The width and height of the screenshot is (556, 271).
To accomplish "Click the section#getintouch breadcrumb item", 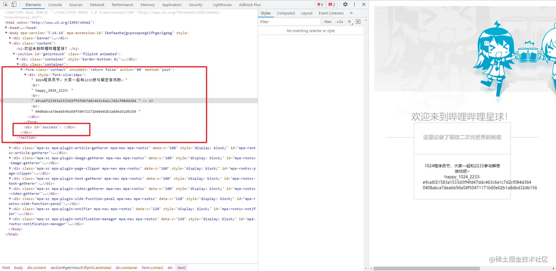I will (x=81, y=268).
